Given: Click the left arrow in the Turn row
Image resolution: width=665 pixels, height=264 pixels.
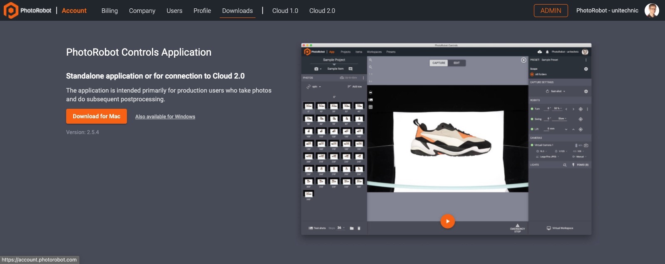Looking at the screenshot, I should click(x=566, y=109).
